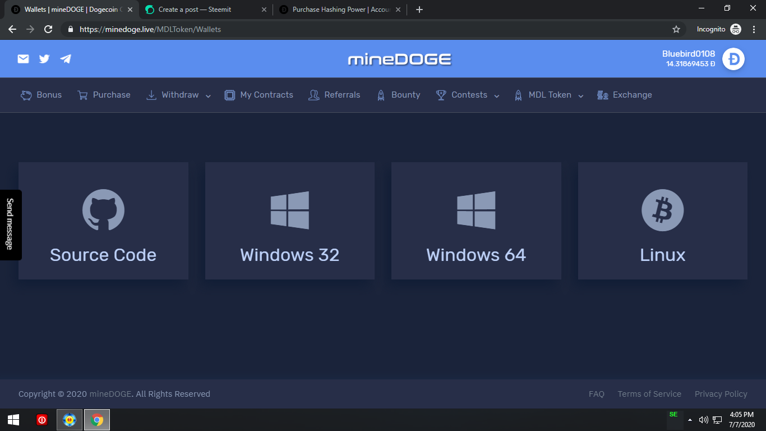Screen dimensions: 766x431
Task: Open the Telegram paper plane icon
Action: (x=66, y=59)
